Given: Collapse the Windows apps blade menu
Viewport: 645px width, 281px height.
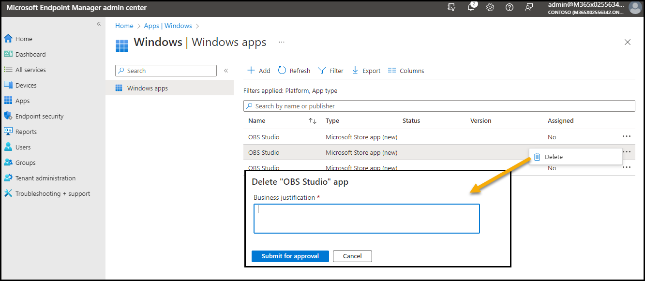Looking at the screenshot, I should [x=226, y=71].
